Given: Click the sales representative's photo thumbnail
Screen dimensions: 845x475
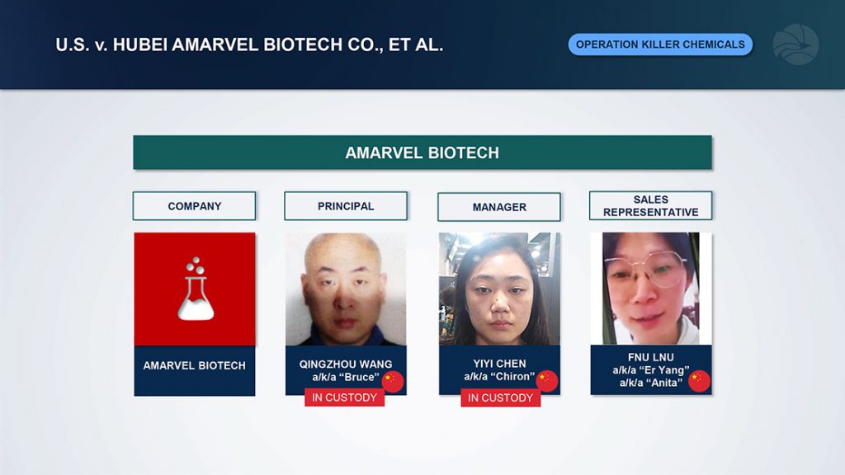Looking at the screenshot, I should pyautogui.click(x=651, y=289).
